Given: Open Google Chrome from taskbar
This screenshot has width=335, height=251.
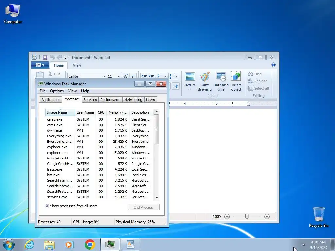Looking at the screenshot, I should tap(90, 244).
